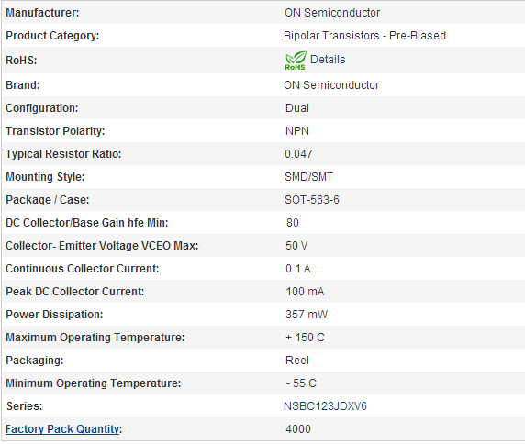The image size is (525, 444).
Task: Select the ON Semiconductor brand value
Action: pyautogui.click(x=331, y=85)
